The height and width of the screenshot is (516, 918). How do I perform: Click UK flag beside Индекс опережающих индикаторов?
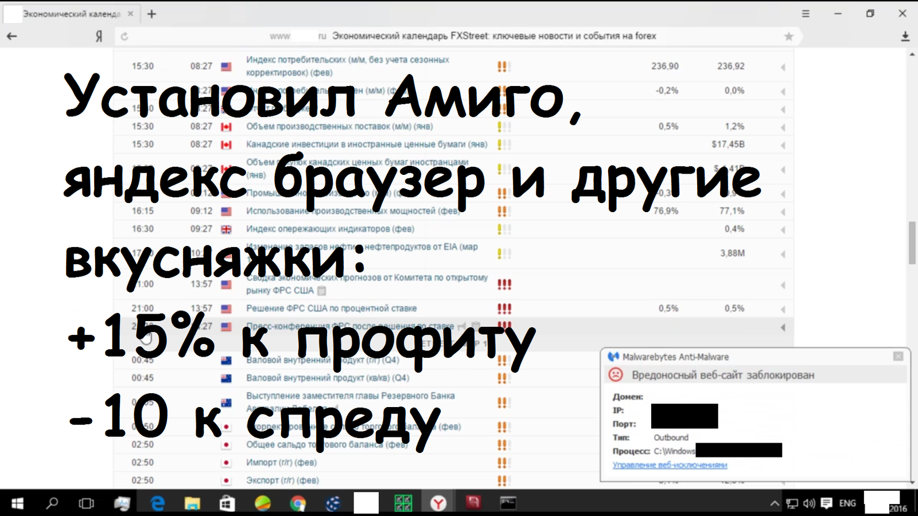[x=227, y=229]
